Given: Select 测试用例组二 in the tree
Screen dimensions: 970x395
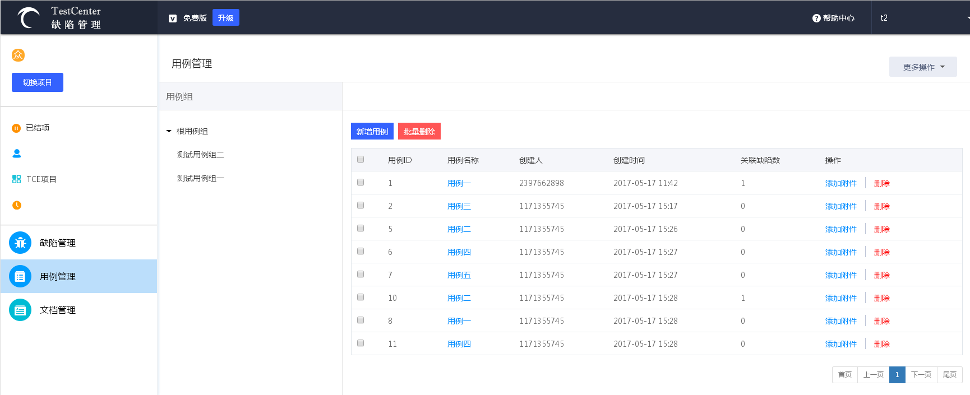Looking at the screenshot, I should click(200, 155).
